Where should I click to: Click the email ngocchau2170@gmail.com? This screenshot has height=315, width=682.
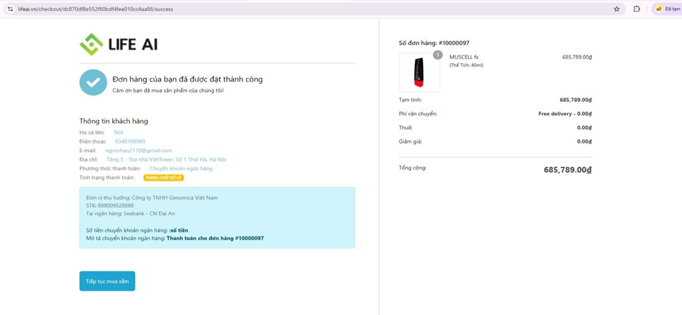138,150
